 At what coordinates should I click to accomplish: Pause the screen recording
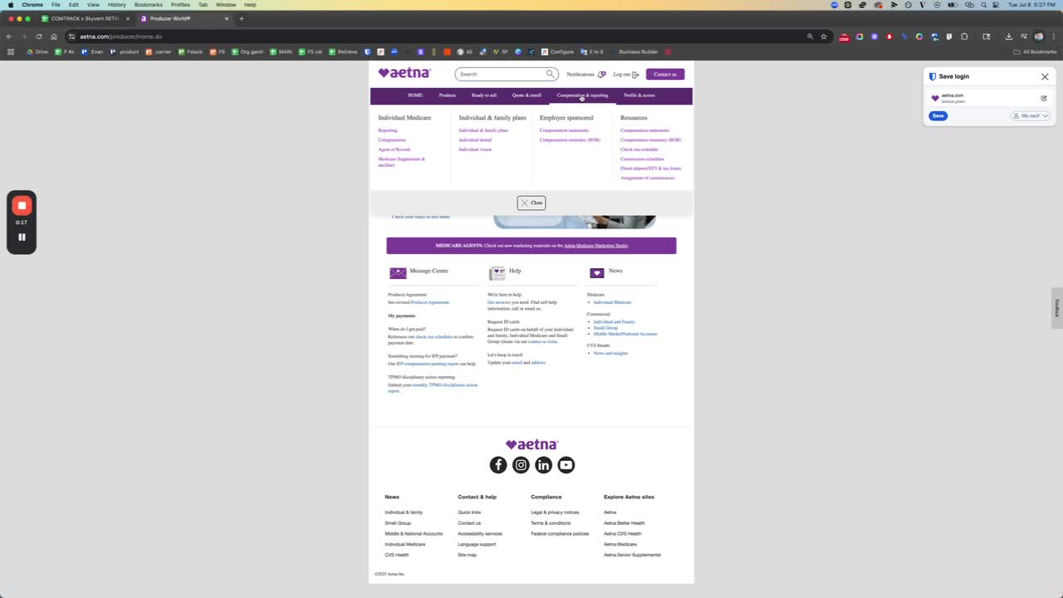22,237
